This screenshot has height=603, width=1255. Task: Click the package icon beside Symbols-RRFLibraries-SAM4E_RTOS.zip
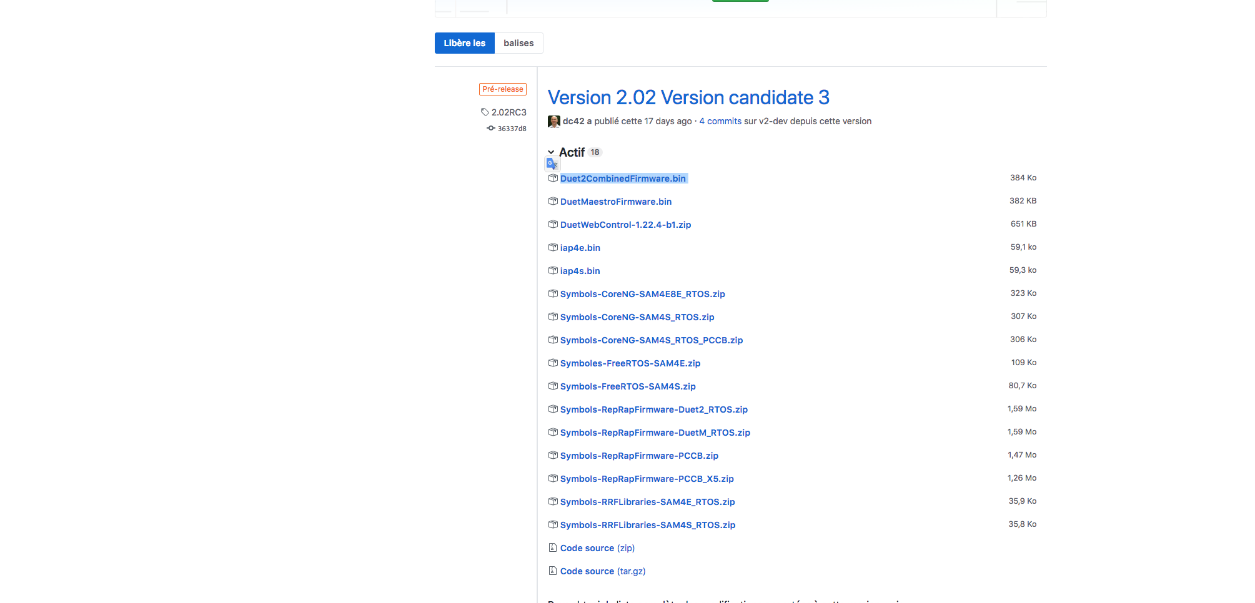coord(553,501)
